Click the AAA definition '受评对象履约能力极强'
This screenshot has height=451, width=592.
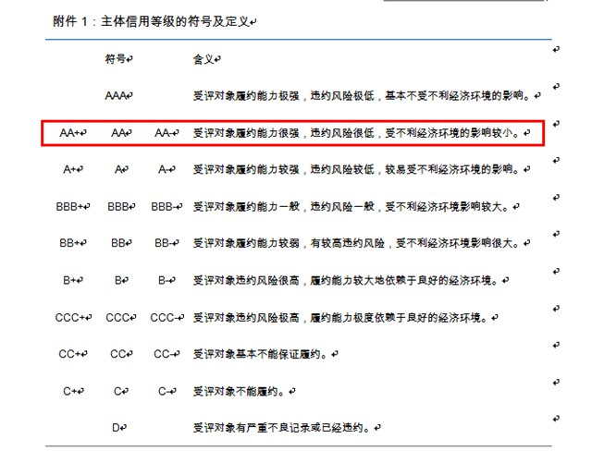pyautogui.click(x=246, y=96)
